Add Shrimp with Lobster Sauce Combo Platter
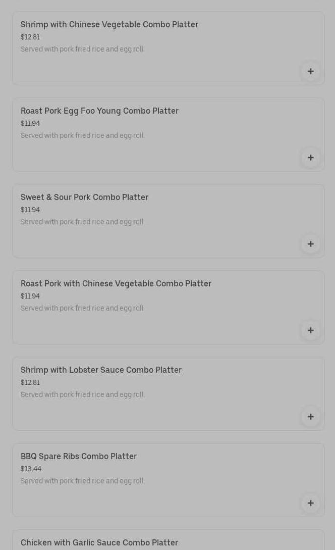The width and height of the screenshot is (335, 550). point(310,417)
